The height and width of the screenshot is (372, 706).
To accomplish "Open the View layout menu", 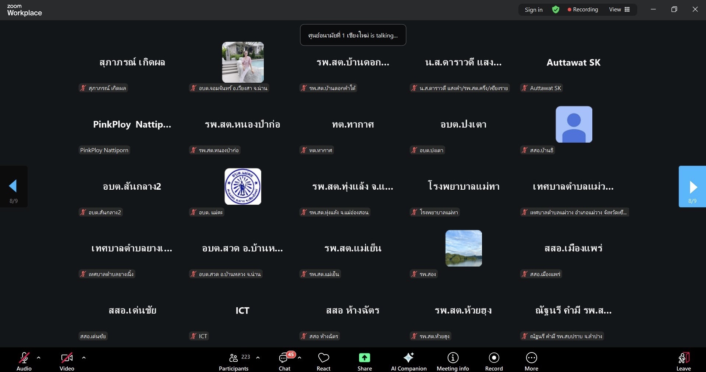I will tap(620, 10).
